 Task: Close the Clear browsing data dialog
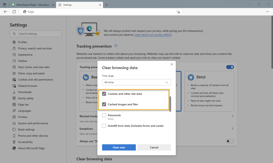[172, 64]
